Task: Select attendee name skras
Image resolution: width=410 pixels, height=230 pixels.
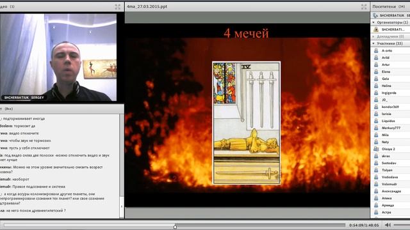Action: pyautogui.click(x=386, y=156)
